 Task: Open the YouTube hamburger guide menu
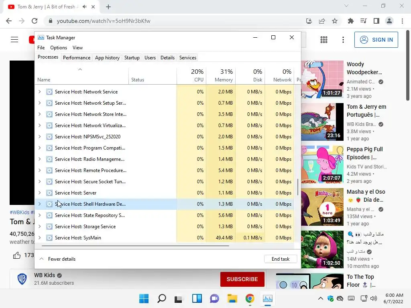(x=14, y=40)
